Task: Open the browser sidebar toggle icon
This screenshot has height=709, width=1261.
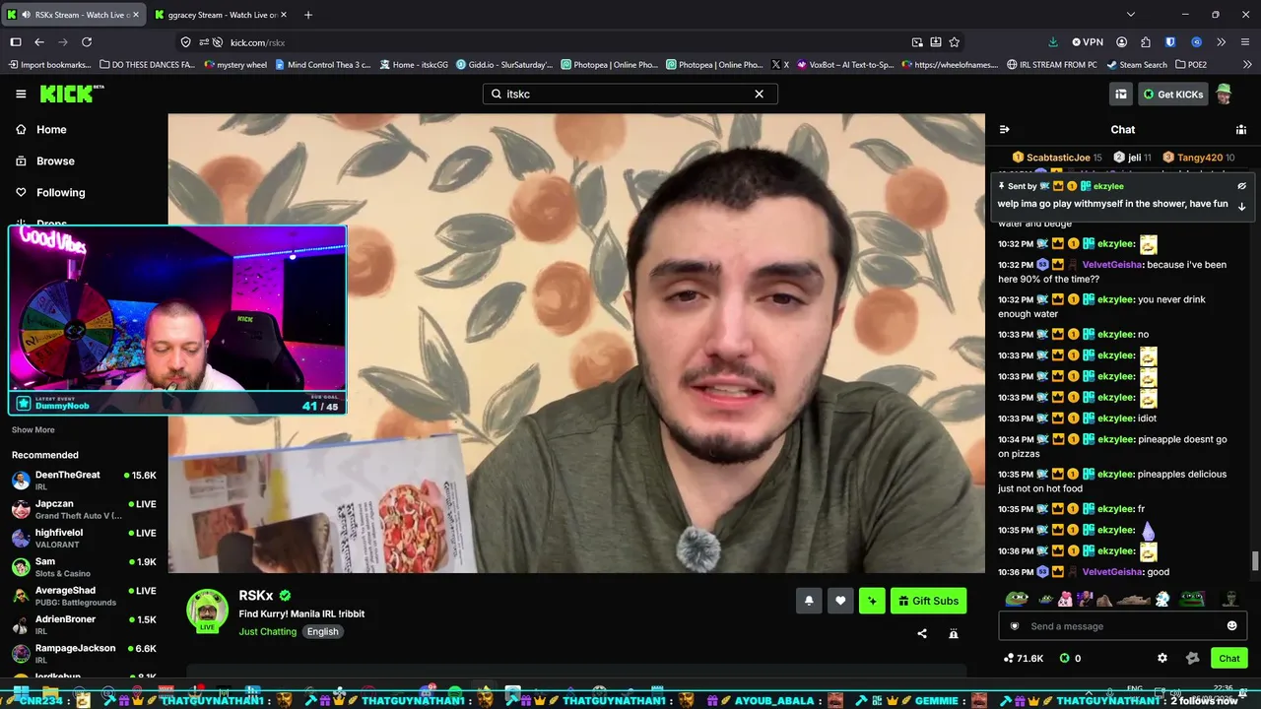Action: tap(16, 42)
